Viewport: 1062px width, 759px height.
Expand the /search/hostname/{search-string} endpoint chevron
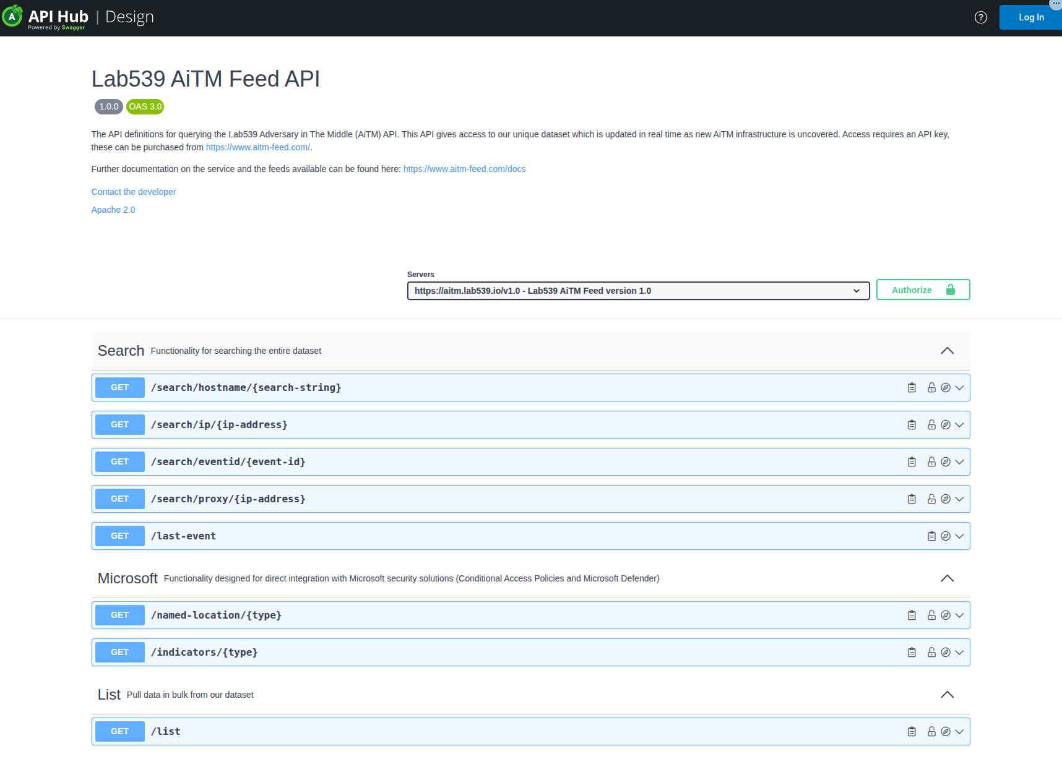coord(959,388)
